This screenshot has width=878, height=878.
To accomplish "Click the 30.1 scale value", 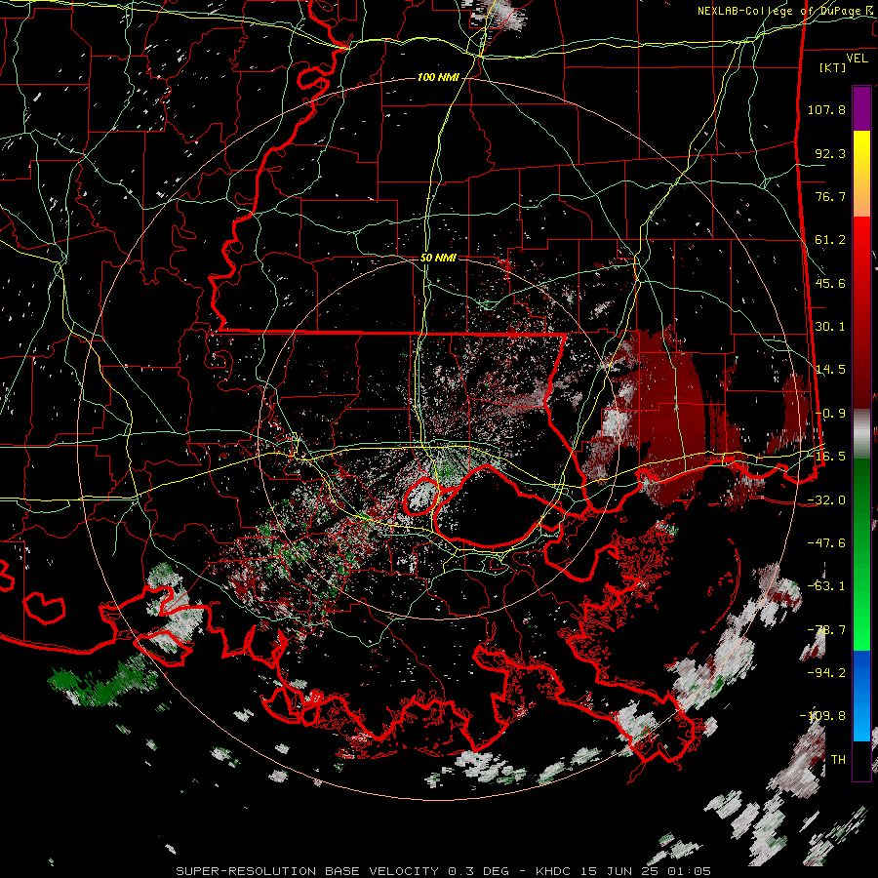I will point(830,327).
